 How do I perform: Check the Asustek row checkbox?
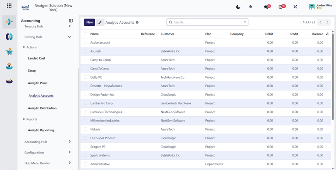tap(86, 51)
